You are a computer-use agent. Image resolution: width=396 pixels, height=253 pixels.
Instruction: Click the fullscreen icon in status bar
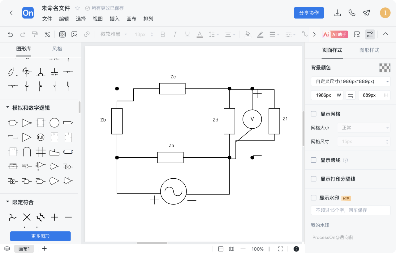pyautogui.click(x=281, y=249)
